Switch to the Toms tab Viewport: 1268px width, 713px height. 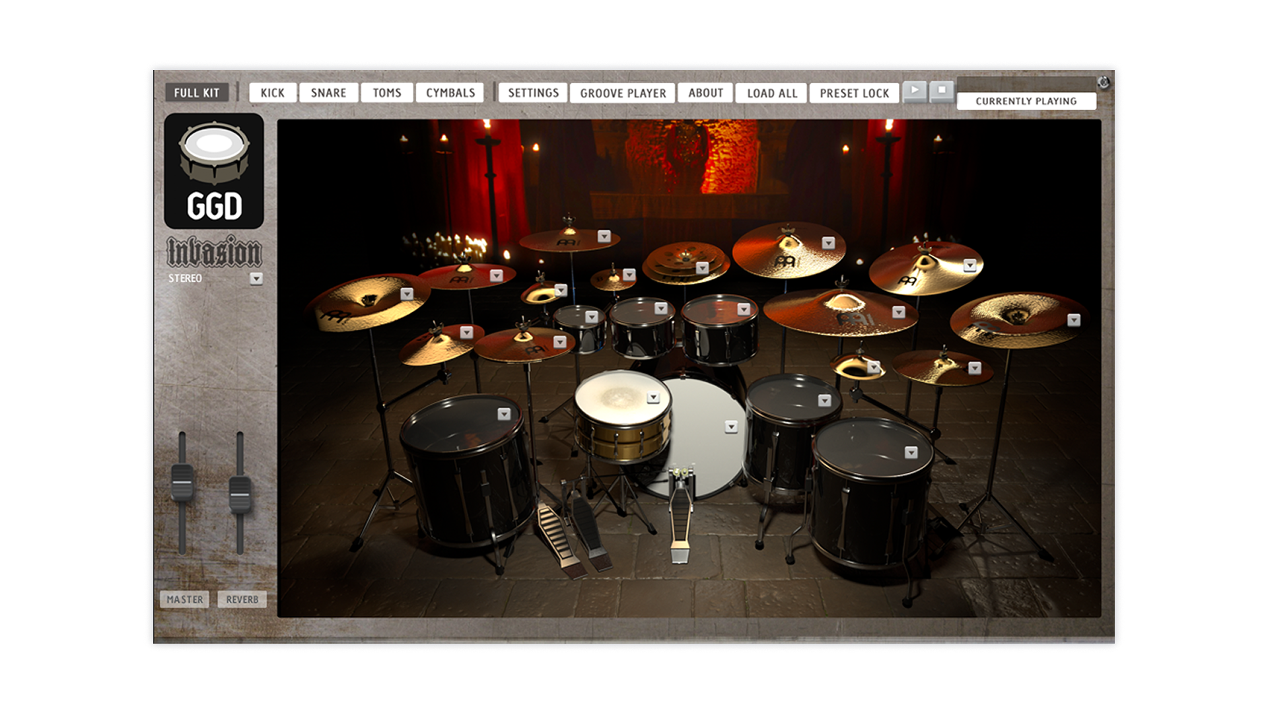[386, 93]
